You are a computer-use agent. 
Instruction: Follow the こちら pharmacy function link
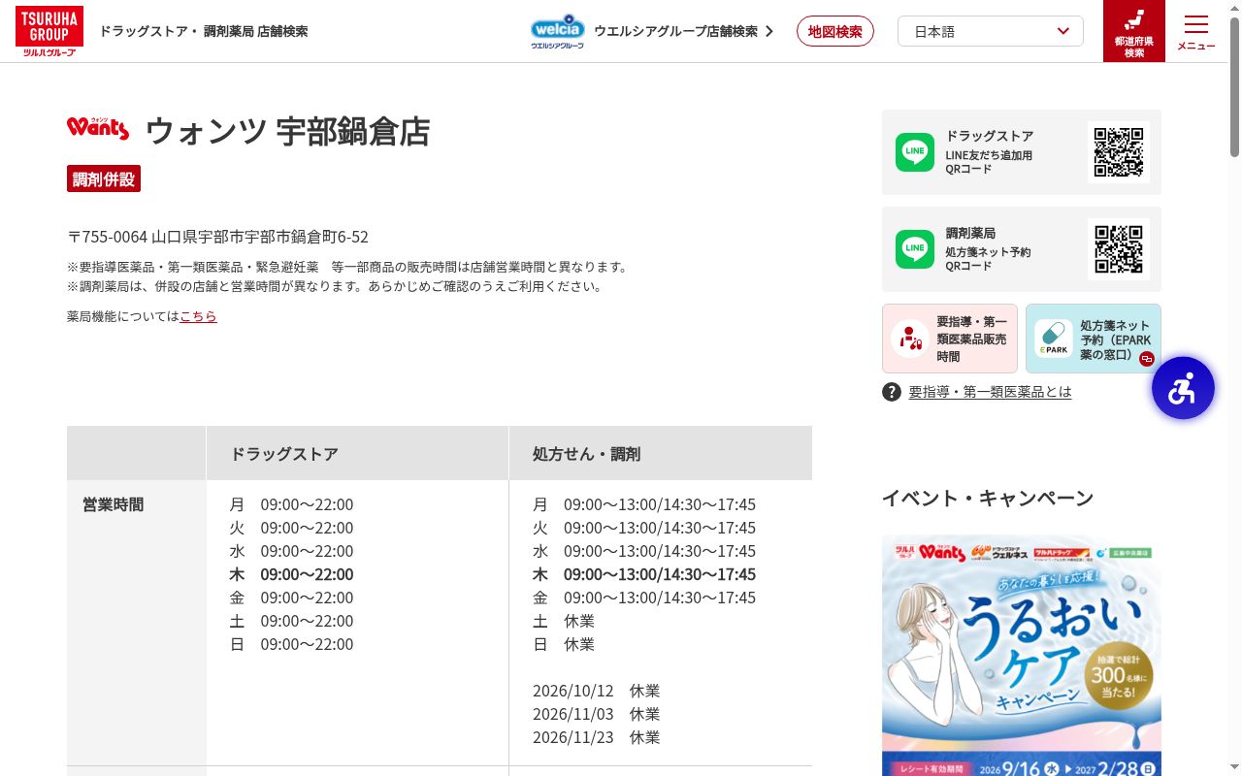(198, 316)
